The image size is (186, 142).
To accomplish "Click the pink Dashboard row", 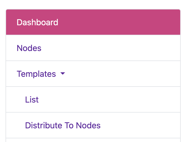I will coord(93,22).
